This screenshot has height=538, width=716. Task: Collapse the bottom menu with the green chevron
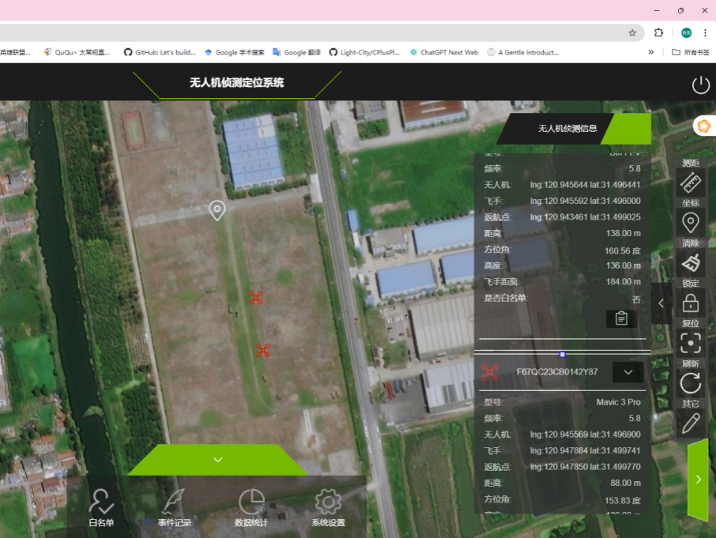point(218,460)
